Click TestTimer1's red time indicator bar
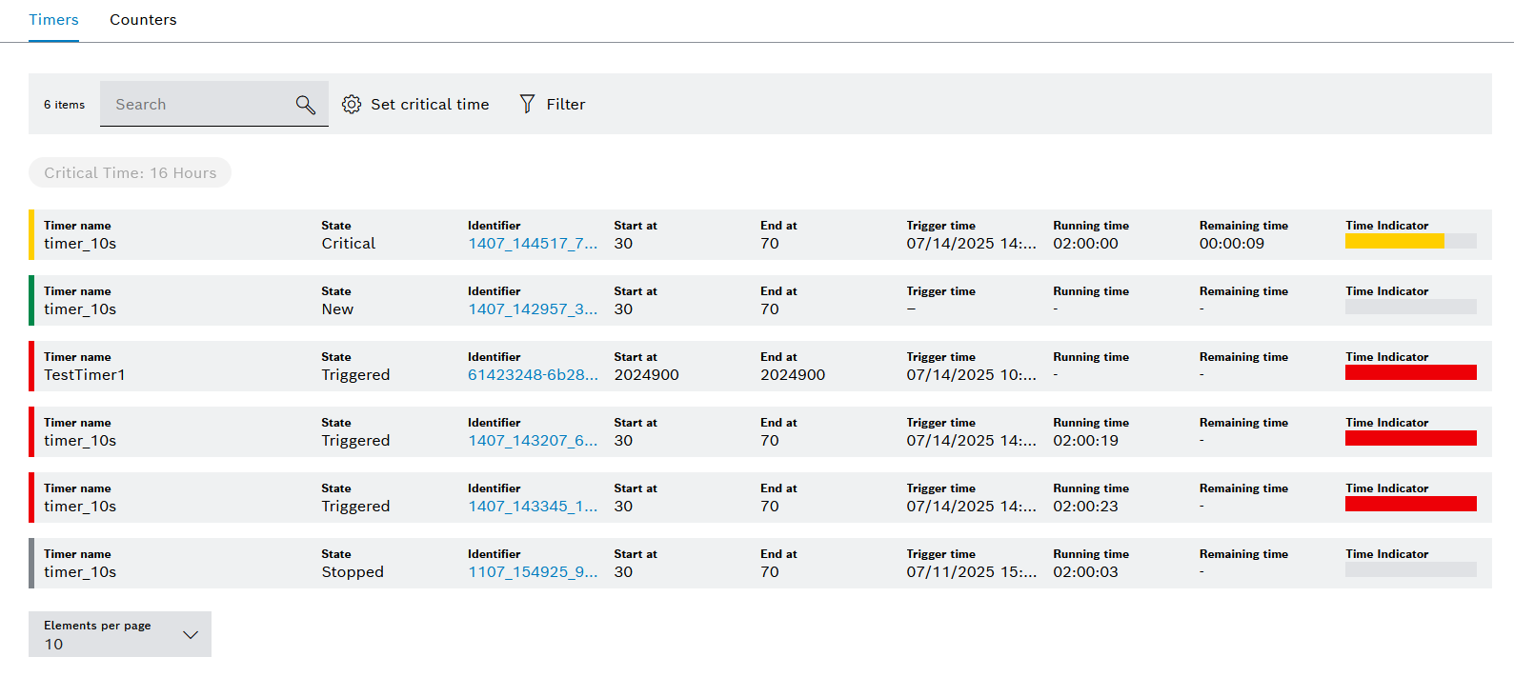1514x677 pixels. click(1410, 373)
